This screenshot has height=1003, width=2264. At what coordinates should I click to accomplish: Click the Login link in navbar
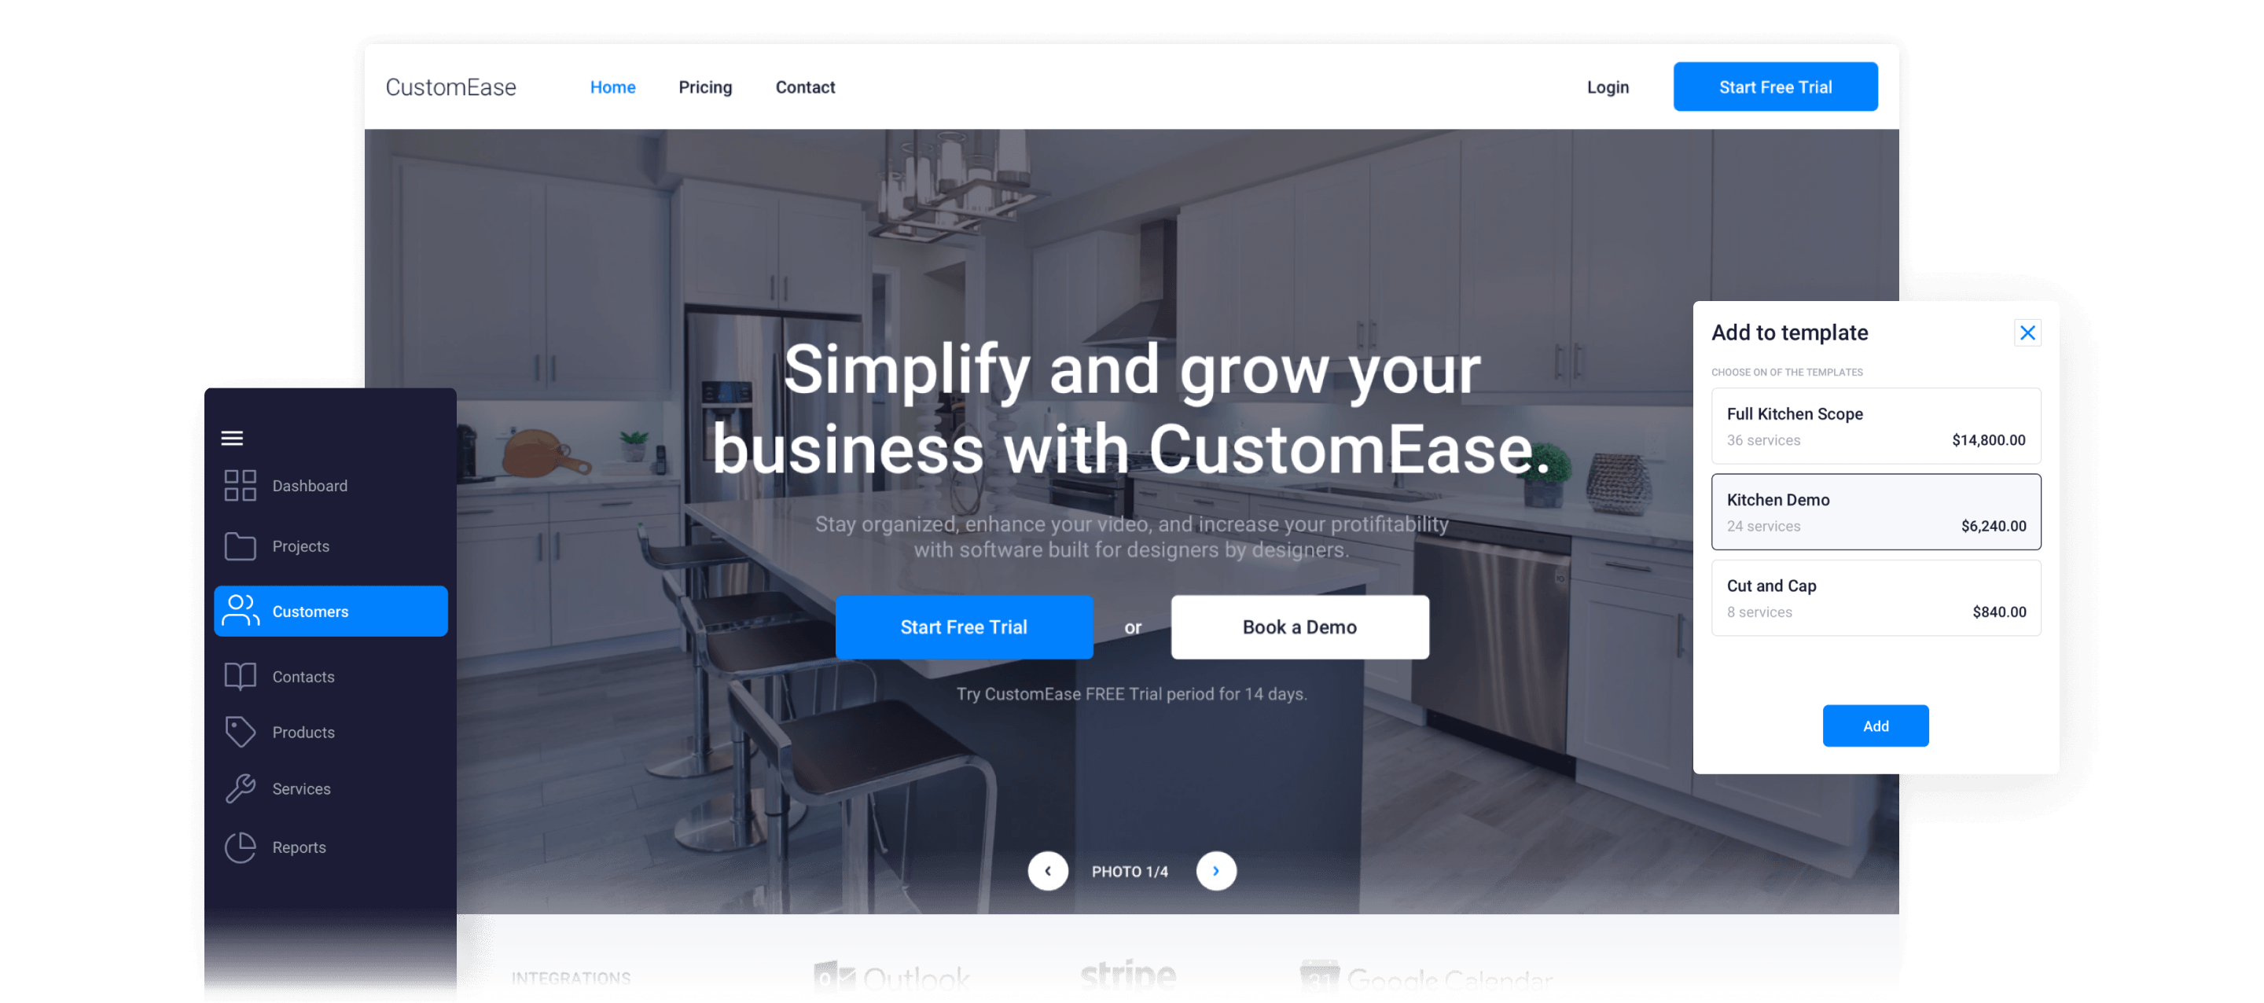point(1607,86)
